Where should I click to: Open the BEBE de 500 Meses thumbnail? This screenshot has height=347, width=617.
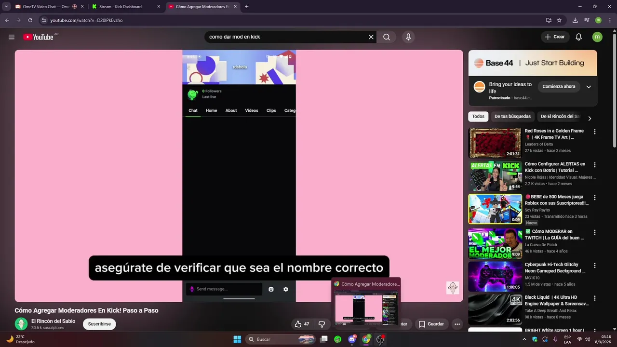tap(495, 209)
